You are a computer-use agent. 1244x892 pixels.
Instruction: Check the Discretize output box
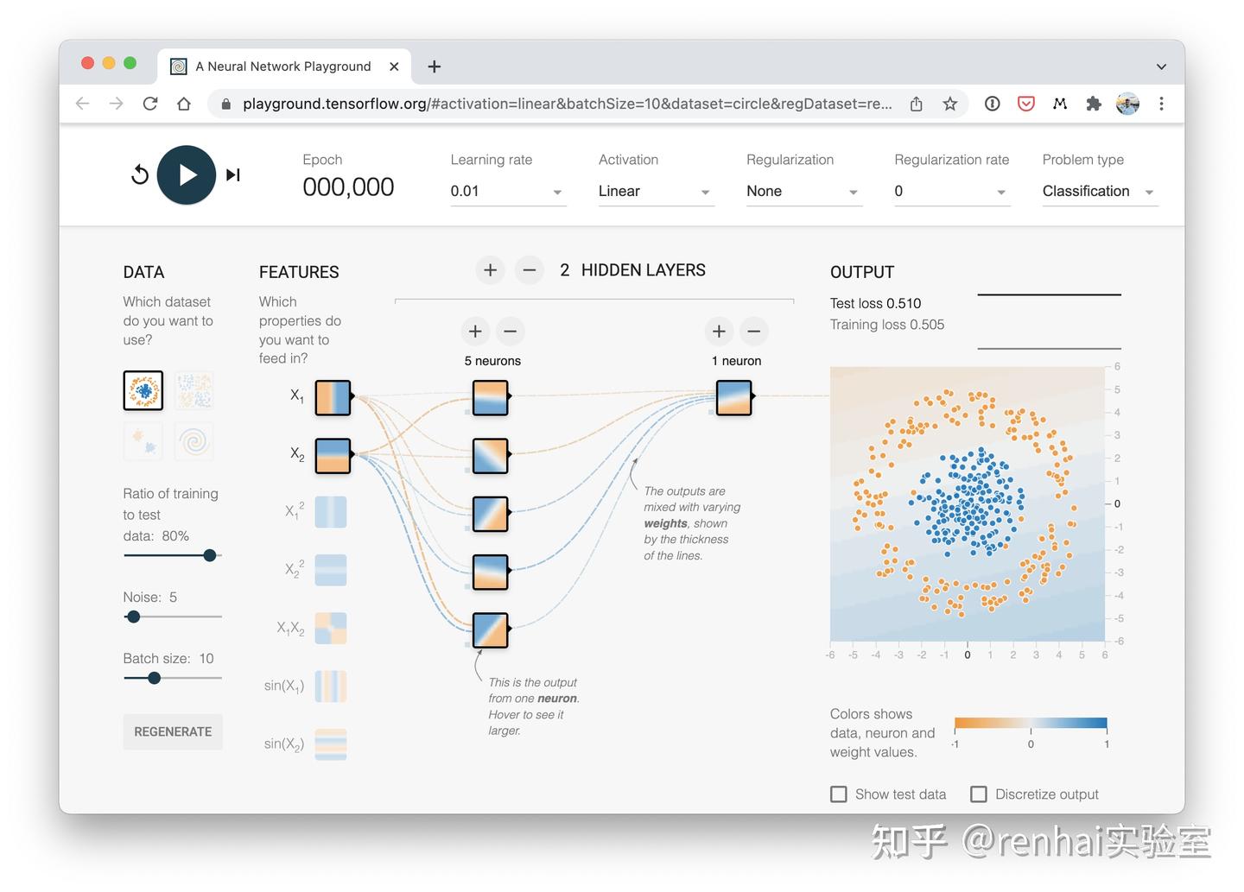click(979, 794)
